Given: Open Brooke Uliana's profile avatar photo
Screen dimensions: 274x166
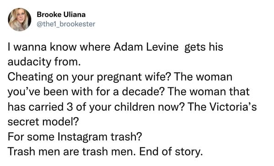Looking at the screenshot, I should pos(20,19).
